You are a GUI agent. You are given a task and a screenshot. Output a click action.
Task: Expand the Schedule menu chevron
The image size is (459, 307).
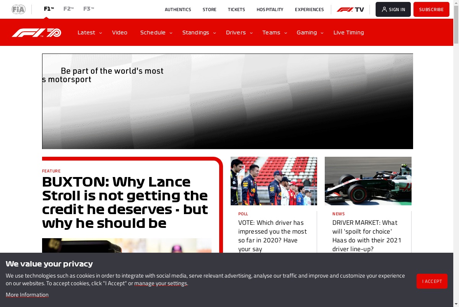pos(171,33)
